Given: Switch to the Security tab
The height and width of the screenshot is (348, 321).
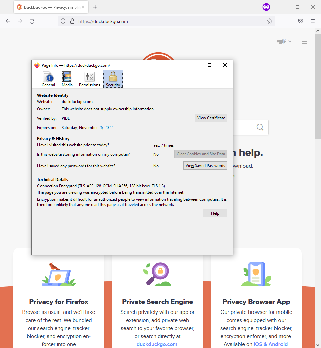Looking at the screenshot, I should [113, 79].
